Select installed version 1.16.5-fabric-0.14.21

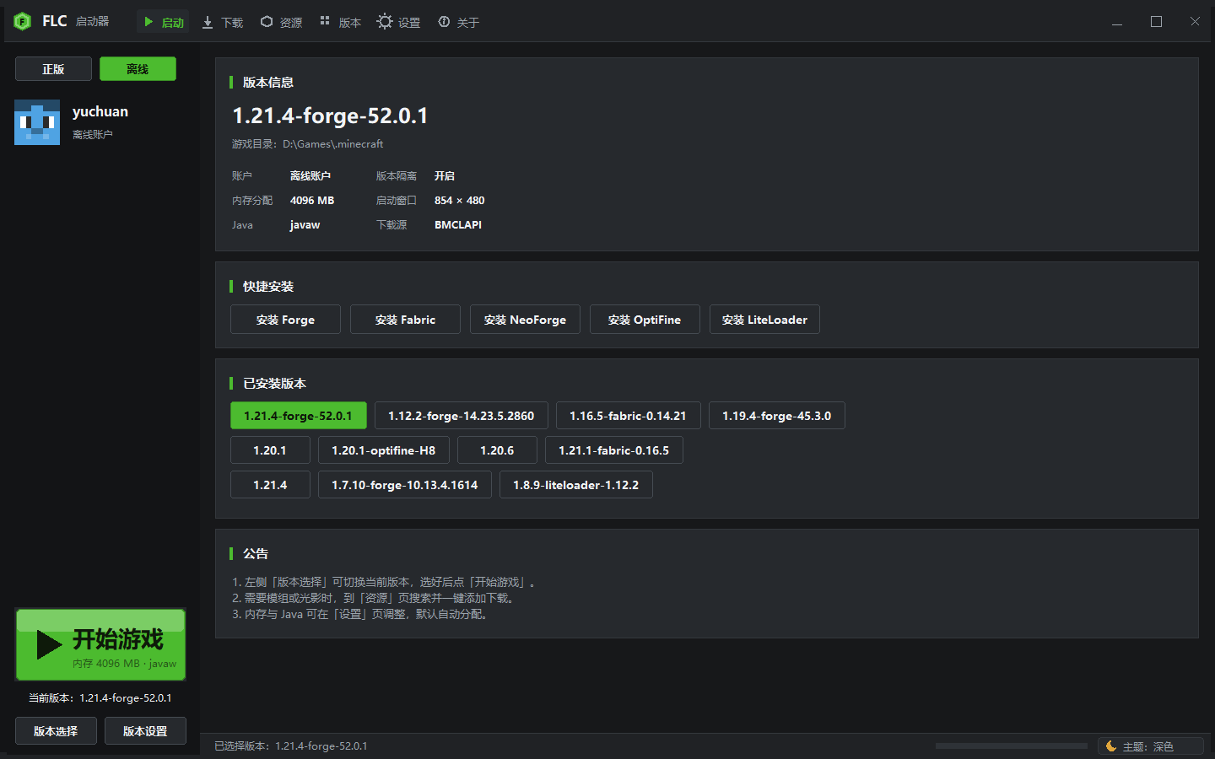point(628,416)
